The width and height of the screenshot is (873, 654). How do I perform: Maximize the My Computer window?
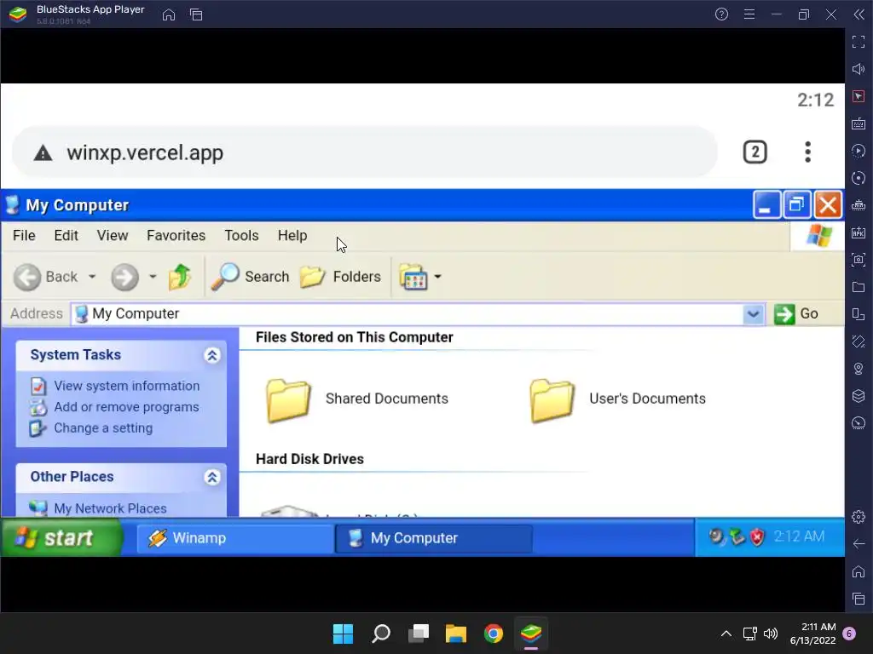(x=797, y=205)
